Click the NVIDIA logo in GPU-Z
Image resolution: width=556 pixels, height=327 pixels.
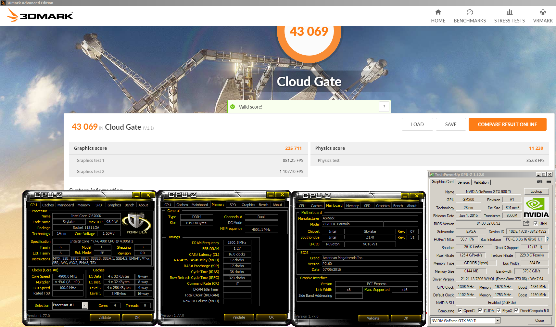[536, 207]
